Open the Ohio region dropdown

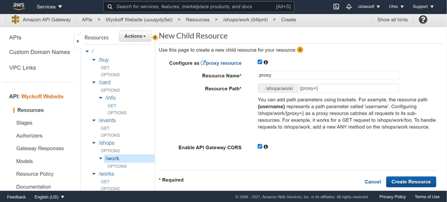coord(396,7)
